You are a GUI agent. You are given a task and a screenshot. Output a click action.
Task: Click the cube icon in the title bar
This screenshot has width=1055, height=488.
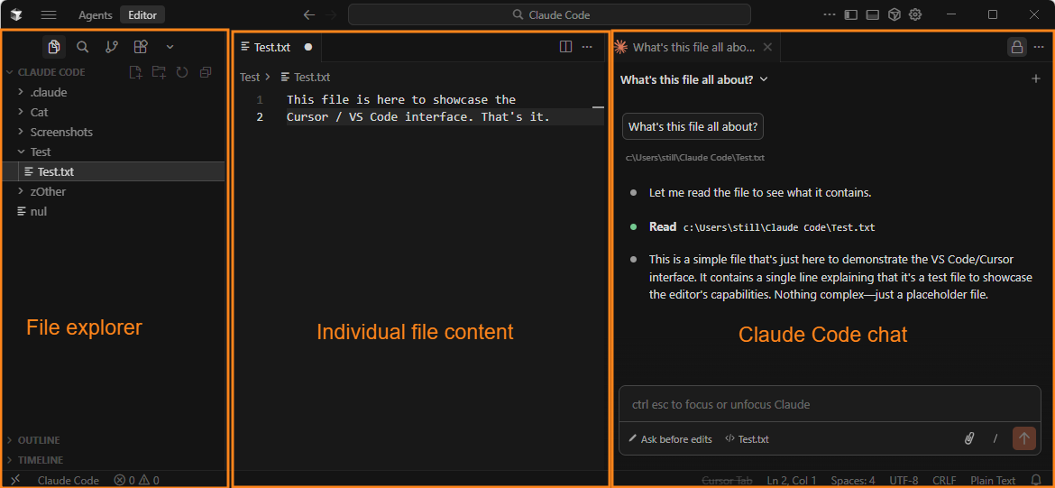click(894, 14)
